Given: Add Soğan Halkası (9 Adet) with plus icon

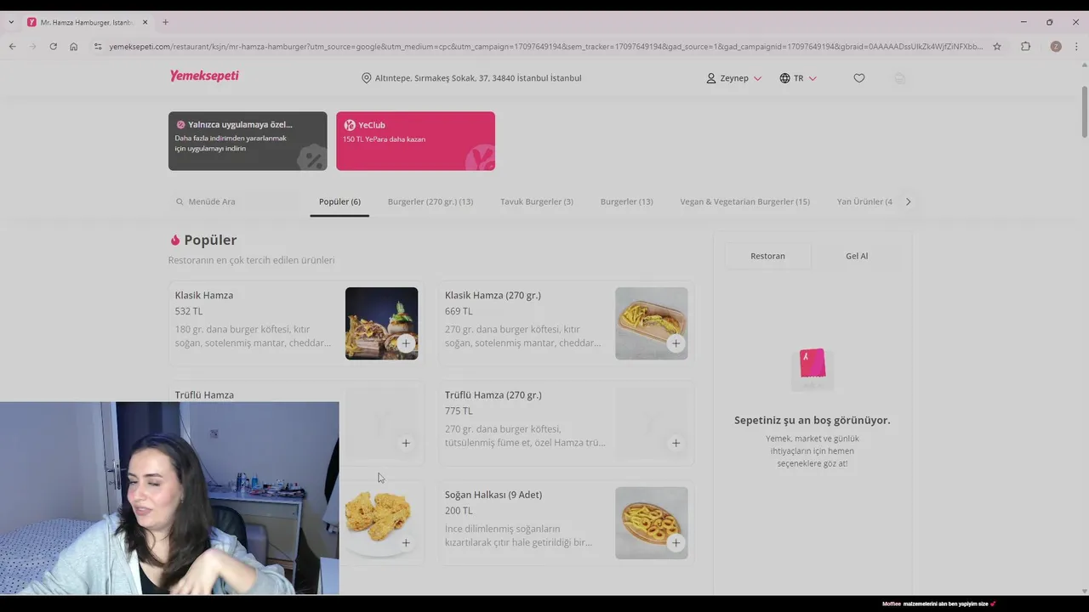Looking at the screenshot, I should point(676,542).
